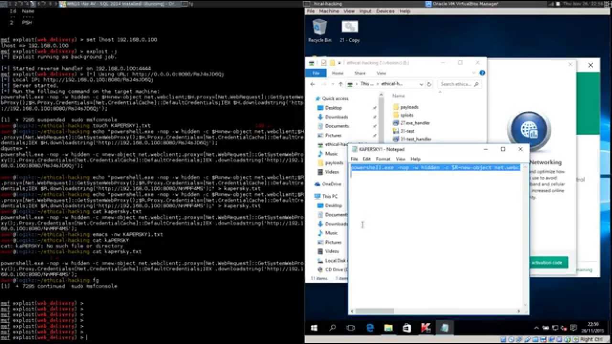Go back in File Explorer
This screenshot has height=344, width=612.
(x=312, y=84)
